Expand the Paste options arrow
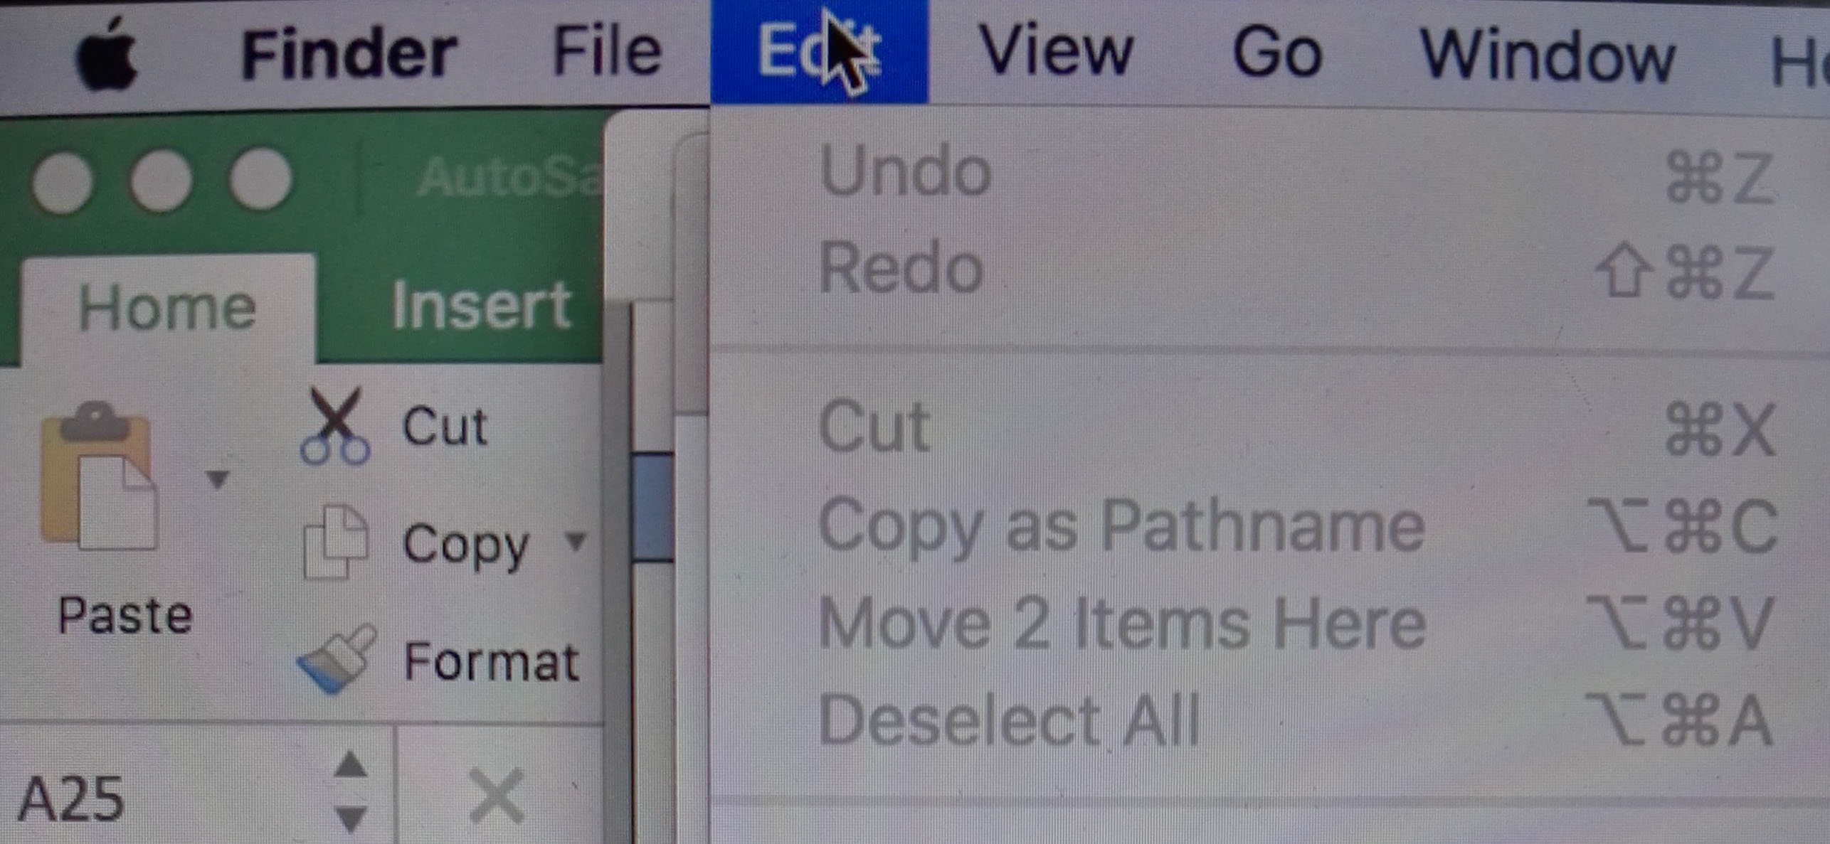 218,479
